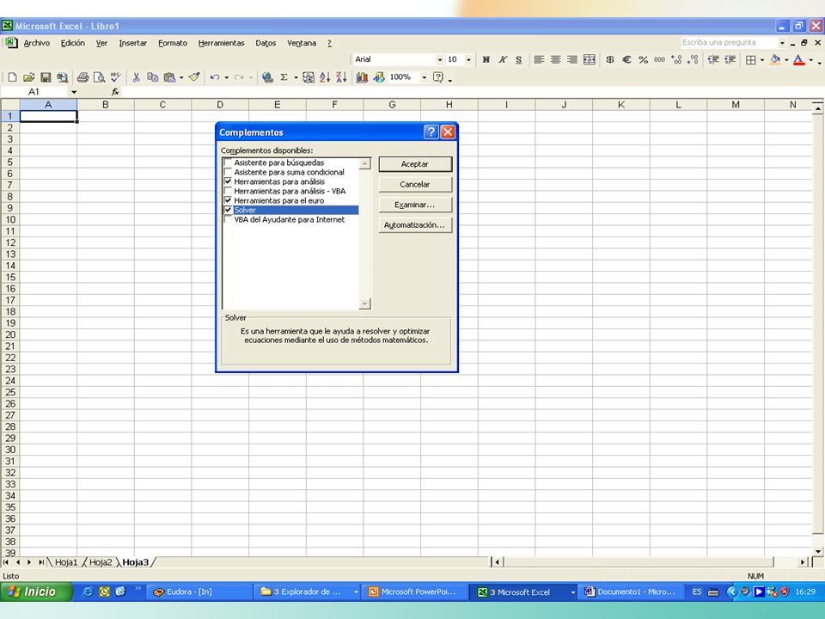Undo the last action
Screen dimensions: 825x619
215,77
